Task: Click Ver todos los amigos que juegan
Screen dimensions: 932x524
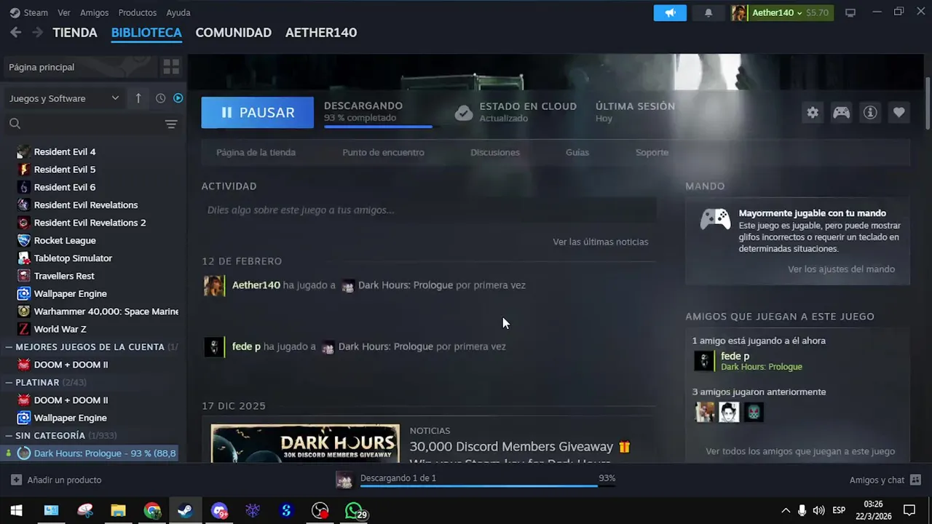Action: (800, 451)
